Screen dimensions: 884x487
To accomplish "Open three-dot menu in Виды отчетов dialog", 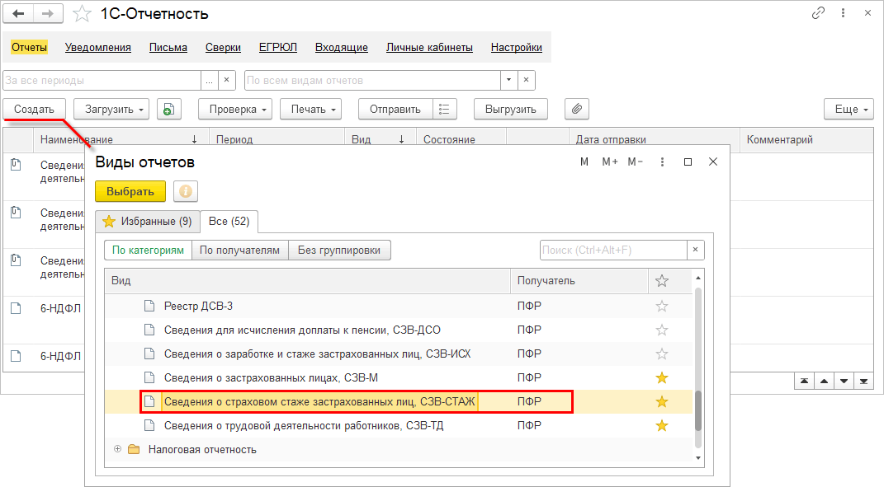I will click(662, 162).
